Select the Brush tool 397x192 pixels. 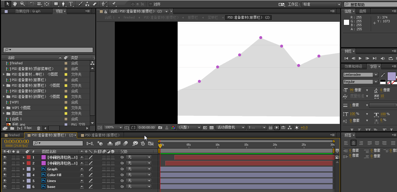tap(81, 4)
